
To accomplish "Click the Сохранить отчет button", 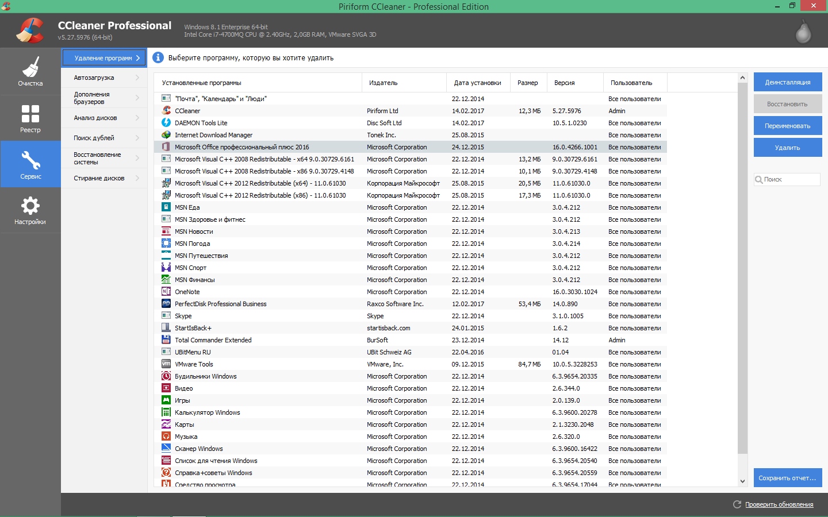I will pos(787,478).
